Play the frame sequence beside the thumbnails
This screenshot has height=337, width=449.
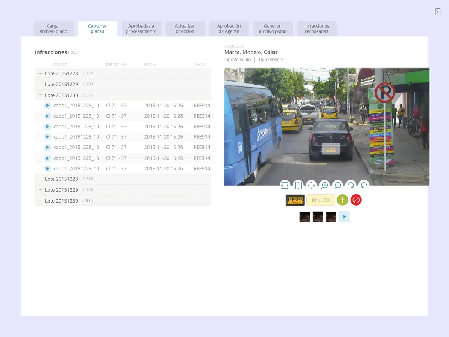click(344, 217)
